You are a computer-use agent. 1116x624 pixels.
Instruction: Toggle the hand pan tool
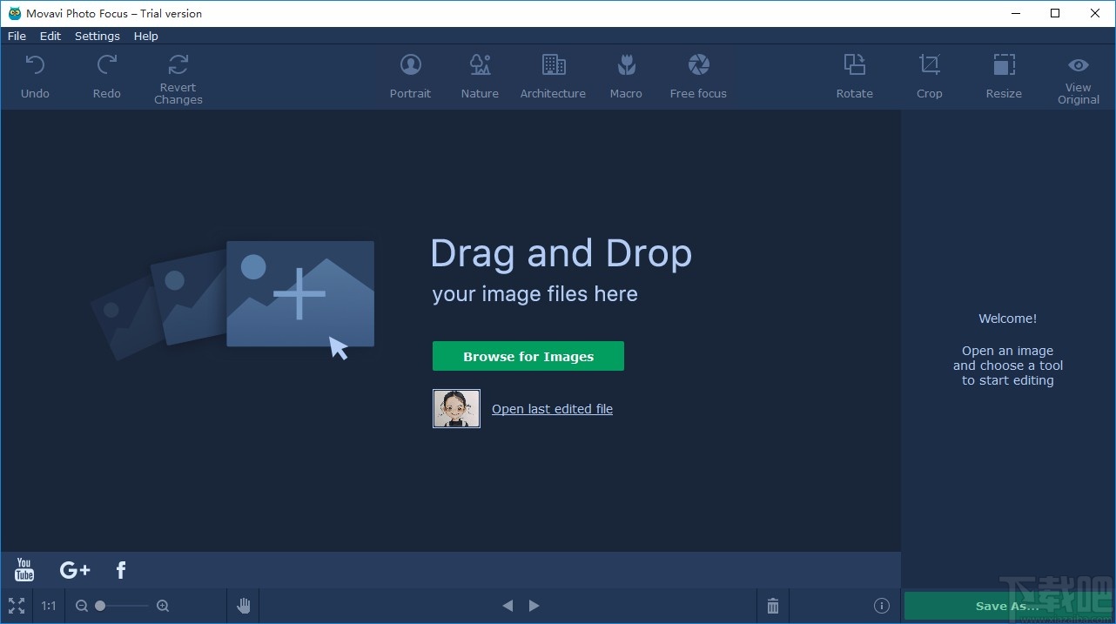tap(244, 606)
